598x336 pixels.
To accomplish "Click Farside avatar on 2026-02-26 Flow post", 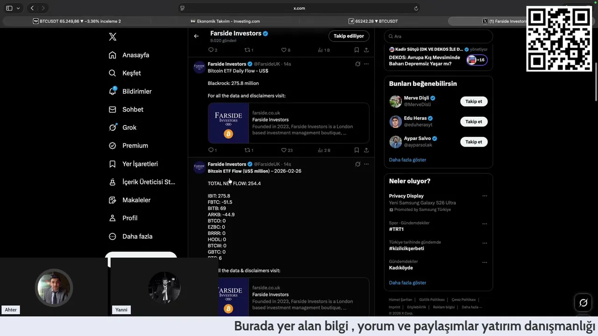I will click(199, 168).
